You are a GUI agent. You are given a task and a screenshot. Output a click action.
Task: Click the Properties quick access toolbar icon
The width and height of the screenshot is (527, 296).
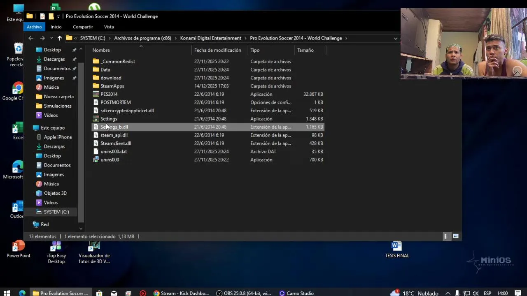[42, 16]
